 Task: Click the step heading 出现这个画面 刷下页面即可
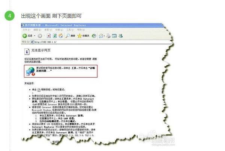[x=51, y=16]
